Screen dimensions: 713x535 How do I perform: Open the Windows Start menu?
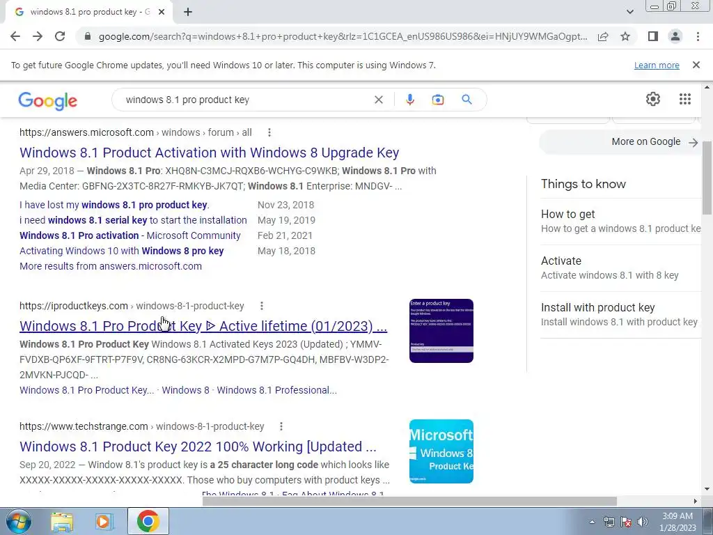[x=19, y=521]
